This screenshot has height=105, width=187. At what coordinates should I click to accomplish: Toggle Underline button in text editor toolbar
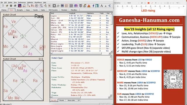(x=161, y=3)
